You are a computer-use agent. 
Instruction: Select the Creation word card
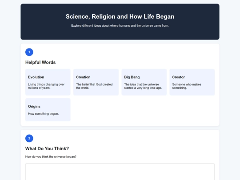point(96,82)
